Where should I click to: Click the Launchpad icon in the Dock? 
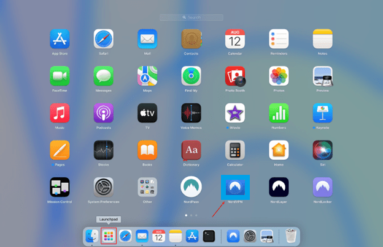[109, 235]
